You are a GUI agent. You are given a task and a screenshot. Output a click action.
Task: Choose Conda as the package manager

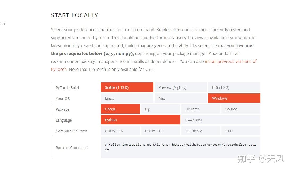point(120,109)
